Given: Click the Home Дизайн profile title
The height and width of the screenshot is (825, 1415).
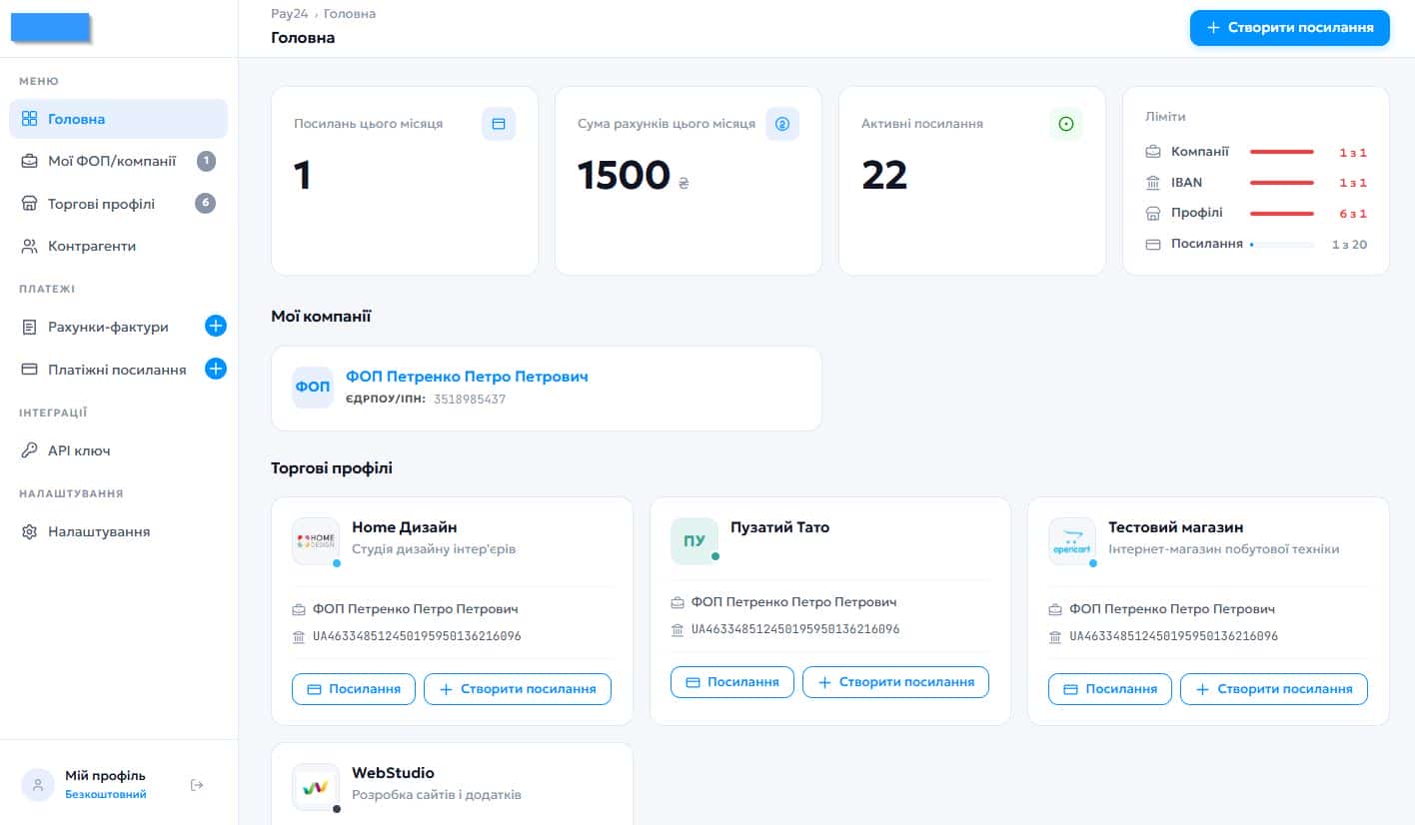Looking at the screenshot, I should 405,527.
